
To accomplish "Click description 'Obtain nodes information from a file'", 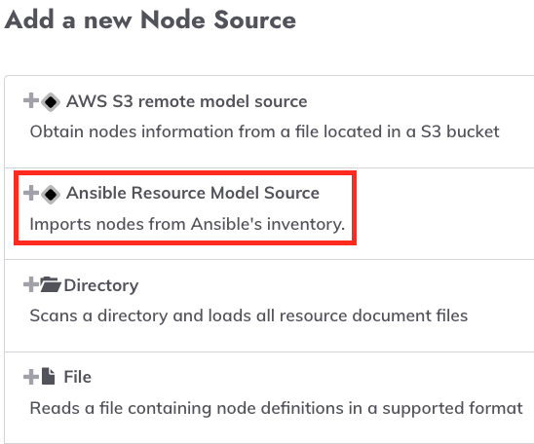I will tap(264, 131).
